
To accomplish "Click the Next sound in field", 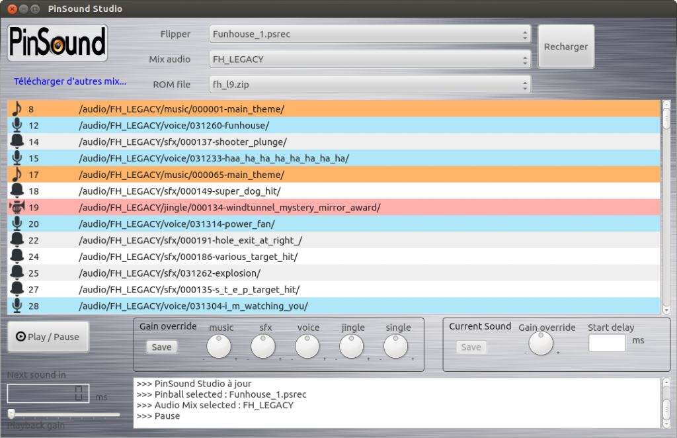I will 48,393.
